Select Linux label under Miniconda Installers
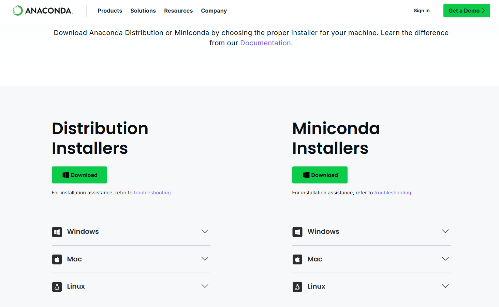Image resolution: width=499 pixels, height=307 pixels. point(316,286)
